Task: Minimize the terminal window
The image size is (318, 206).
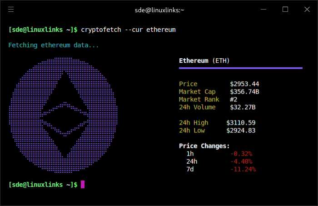Action: (263, 10)
